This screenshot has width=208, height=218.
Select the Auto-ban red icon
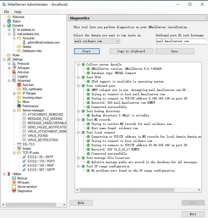click(19, 85)
